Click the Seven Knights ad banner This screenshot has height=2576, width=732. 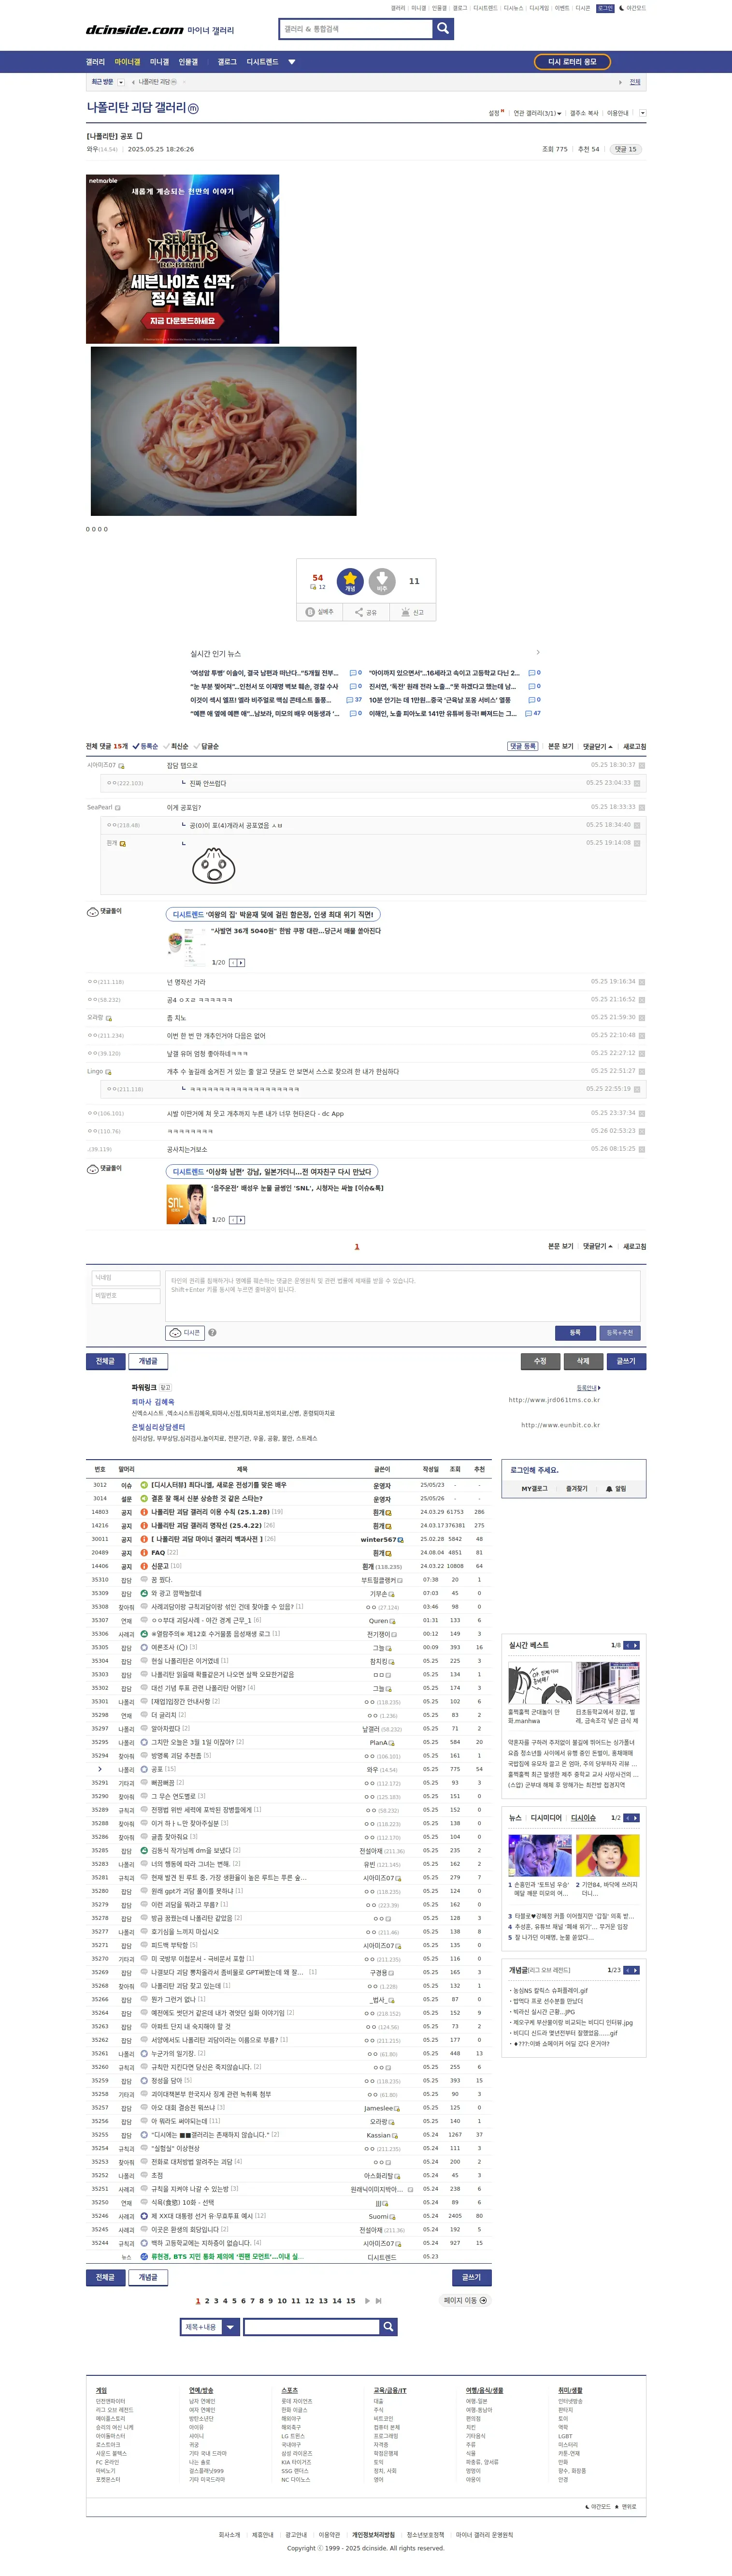tap(183, 259)
